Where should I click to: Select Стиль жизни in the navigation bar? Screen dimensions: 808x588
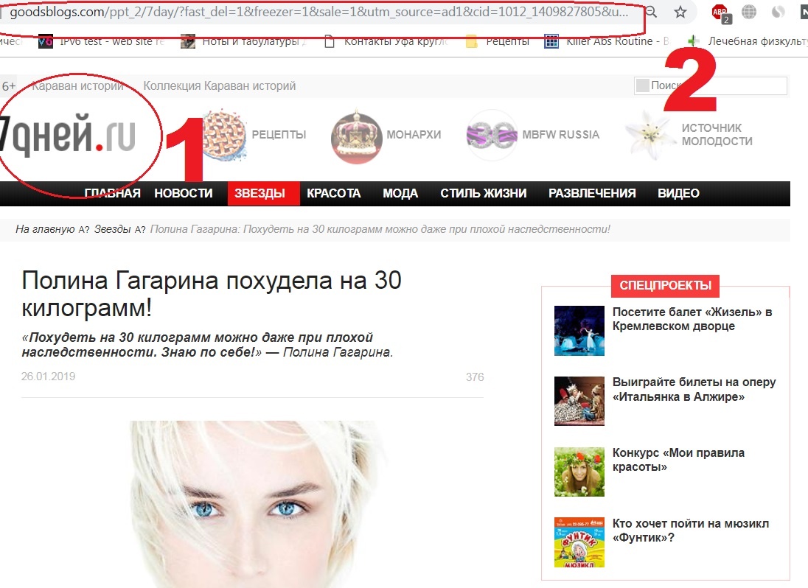click(x=484, y=194)
